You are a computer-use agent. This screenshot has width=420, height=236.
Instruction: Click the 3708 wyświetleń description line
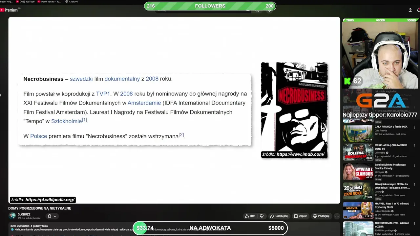tap(29, 226)
